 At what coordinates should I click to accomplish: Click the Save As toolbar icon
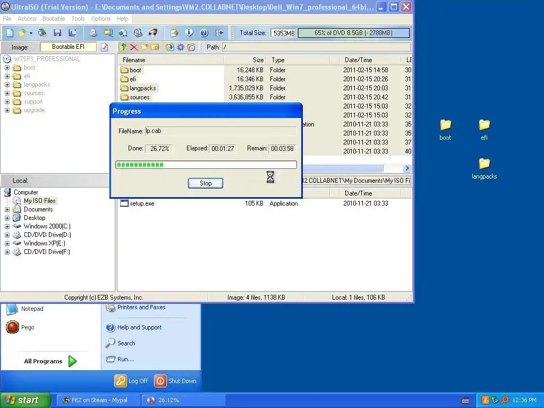tap(72, 33)
